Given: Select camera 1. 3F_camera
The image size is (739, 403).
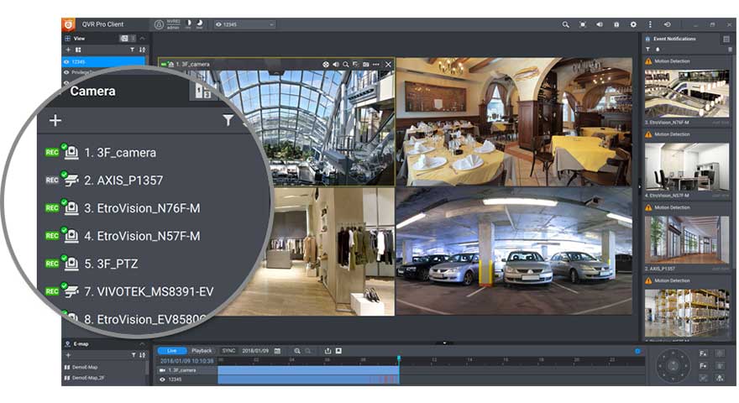Looking at the screenshot, I should (120, 153).
